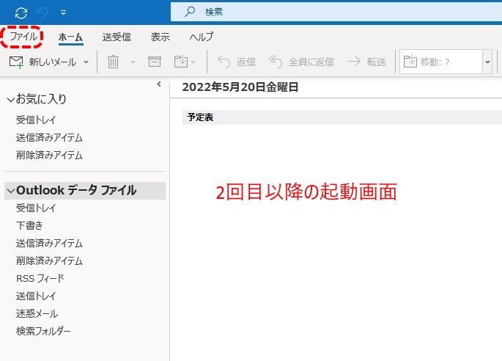Click the Archive box icon

pyautogui.click(x=155, y=62)
